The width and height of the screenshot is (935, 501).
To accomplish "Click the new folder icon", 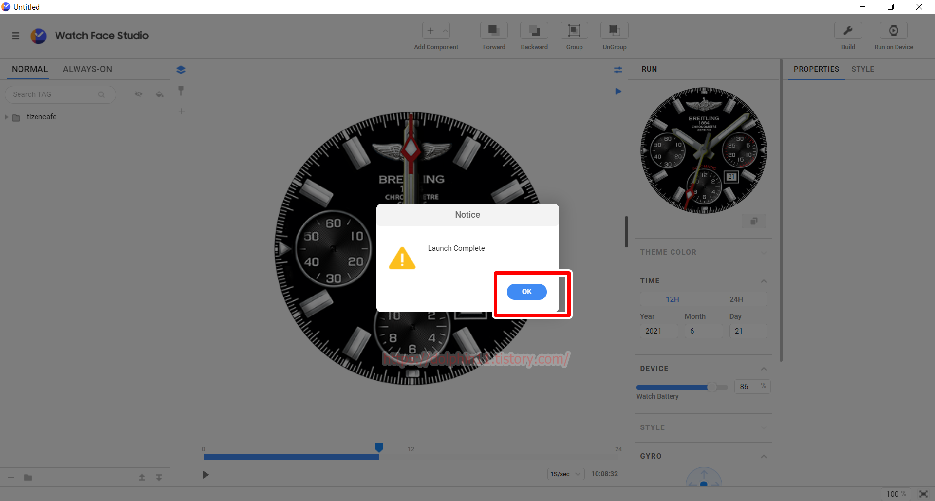I will [28, 478].
